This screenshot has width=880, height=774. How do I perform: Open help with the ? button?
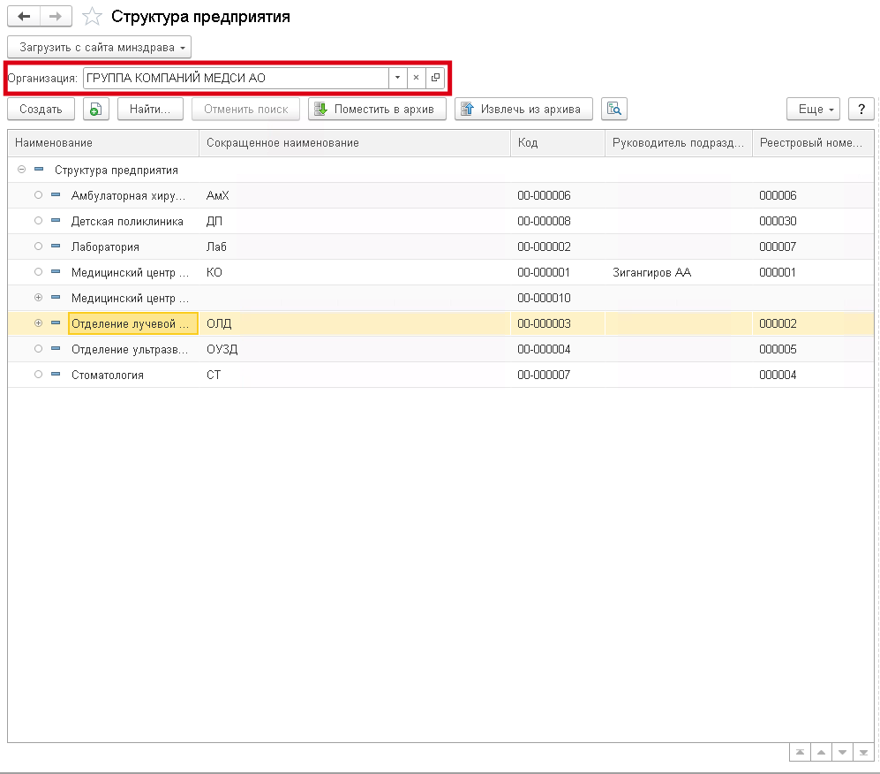click(861, 109)
